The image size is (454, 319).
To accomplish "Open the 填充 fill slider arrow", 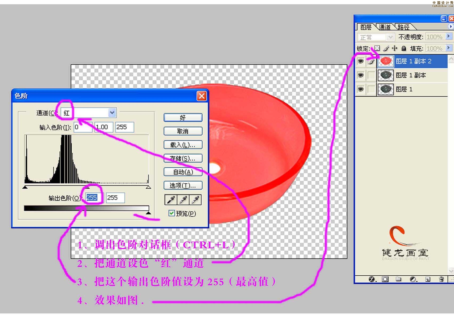I will click(449, 48).
